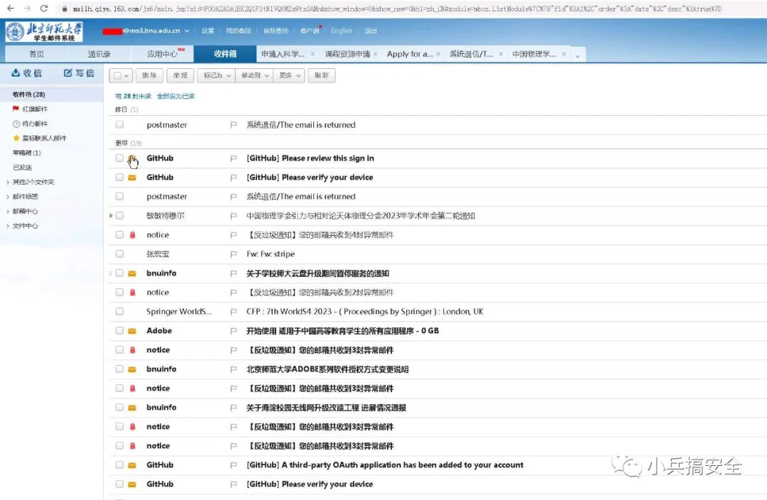
Task: Check the Springer WorldS4 email checkbox
Action: [x=119, y=312]
